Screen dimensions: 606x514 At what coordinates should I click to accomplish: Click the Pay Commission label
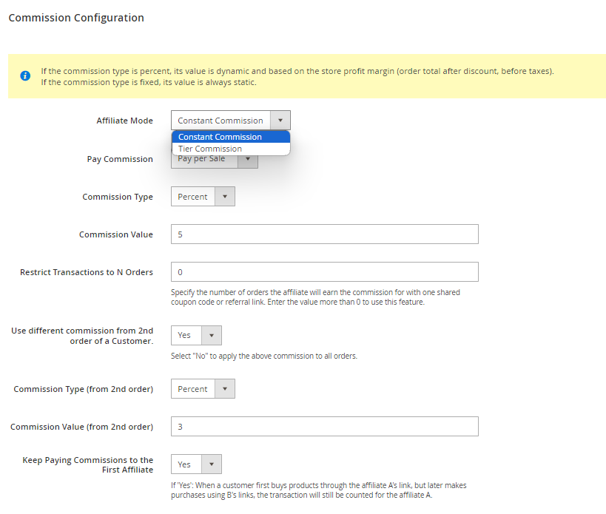(x=120, y=159)
